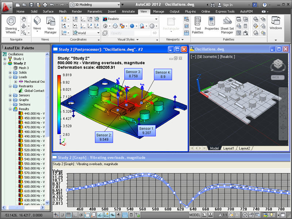Screen dimensions: 292x219
Task: Open the Steering Wheels navigation tool
Action: pos(11,25)
